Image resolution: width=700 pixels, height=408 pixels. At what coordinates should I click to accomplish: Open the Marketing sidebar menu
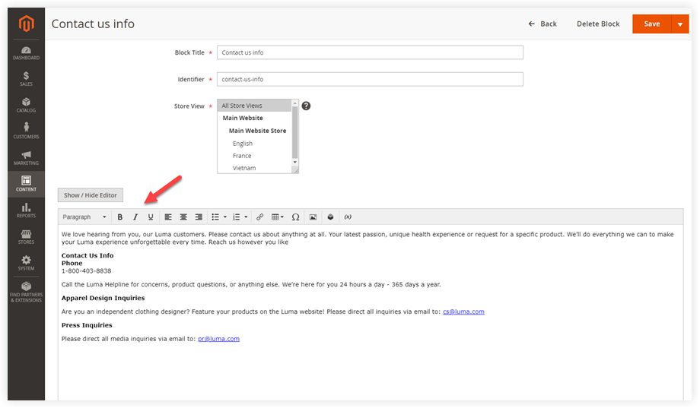point(26,158)
